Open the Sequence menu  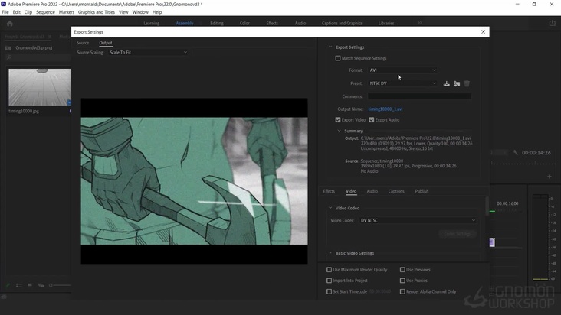pos(45,12)
